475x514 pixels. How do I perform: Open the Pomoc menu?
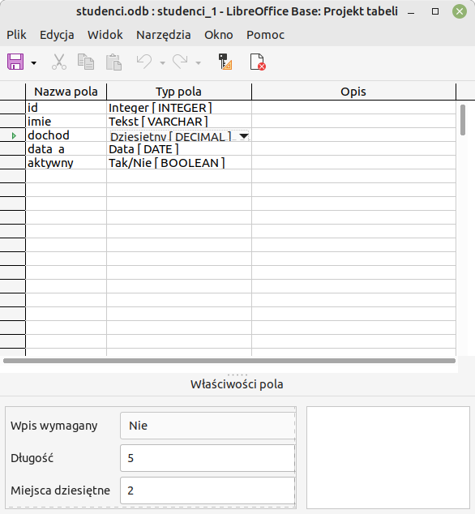pyautogui.click(x=266, y=35)
